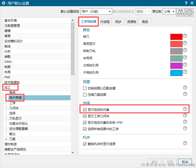This screenshot has height=168, width=196.
Task: Click help icon for 显示选定对象的车削 IPW
Action: pos(185,122)
